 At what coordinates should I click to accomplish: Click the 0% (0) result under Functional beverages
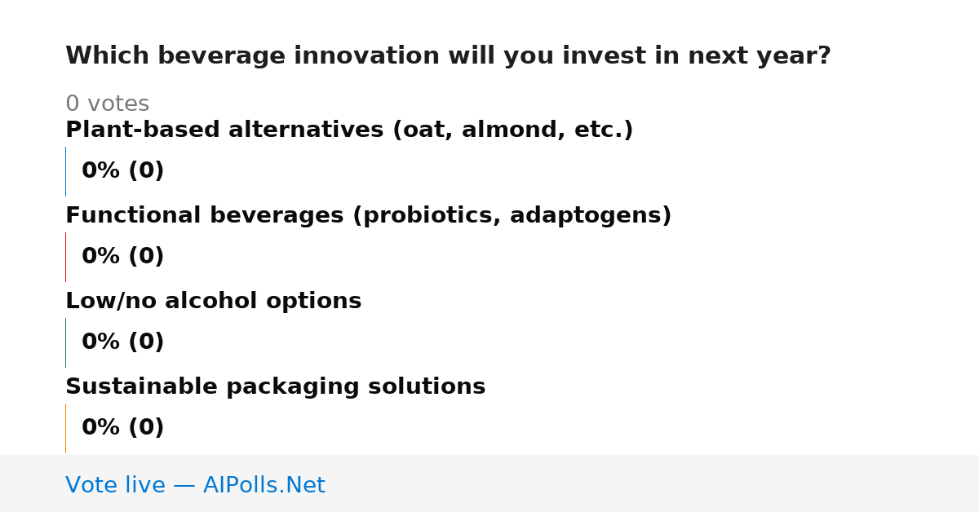(122, 257)
